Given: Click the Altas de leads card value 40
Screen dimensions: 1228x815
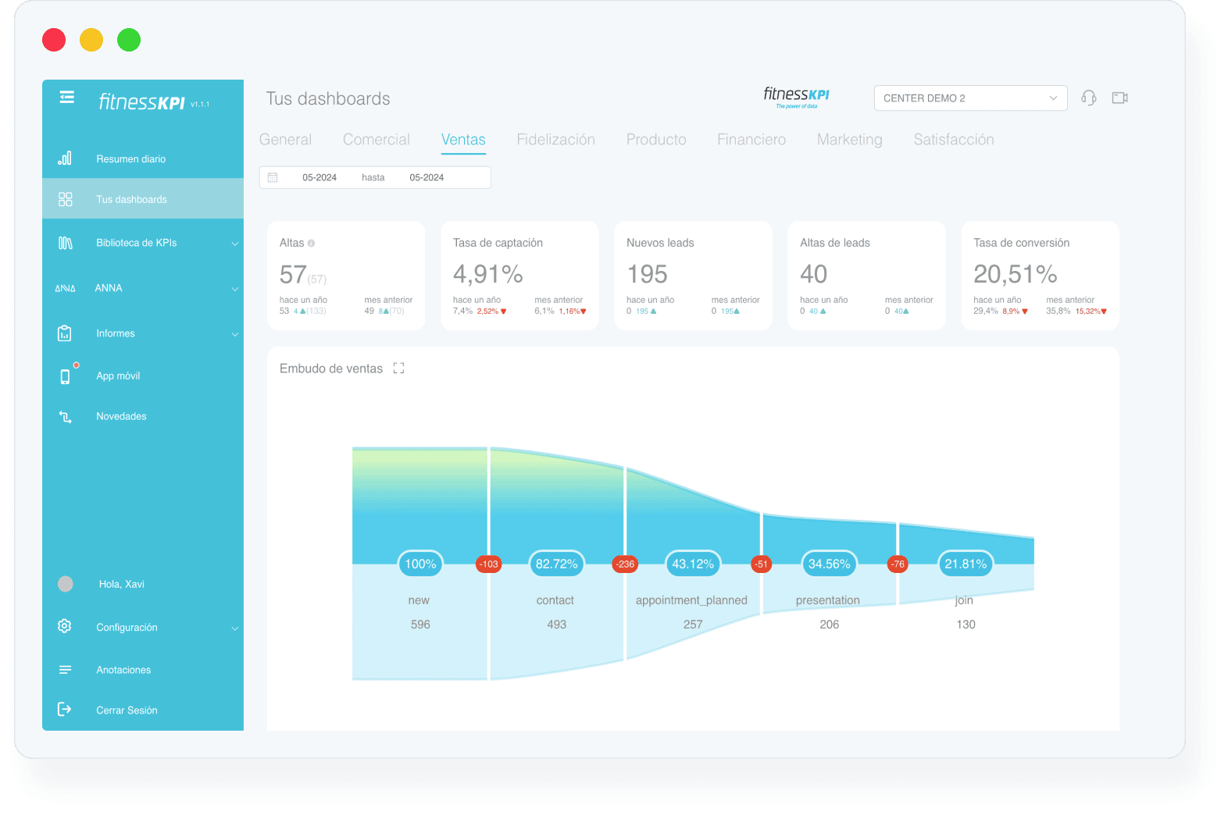Looking at the screenshot, I should 813,274.
